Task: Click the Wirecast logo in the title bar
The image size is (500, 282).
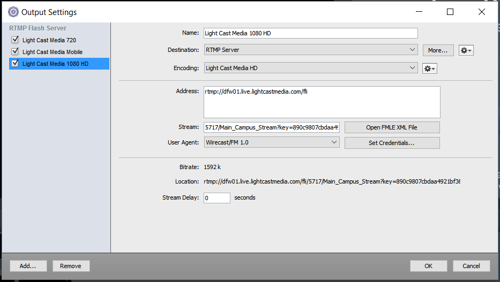Action: 13,12
